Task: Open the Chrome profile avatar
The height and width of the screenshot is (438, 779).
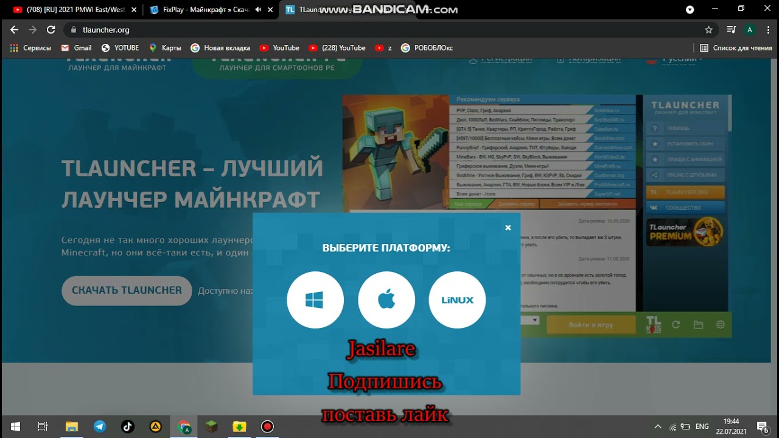Action: point(750,30)
